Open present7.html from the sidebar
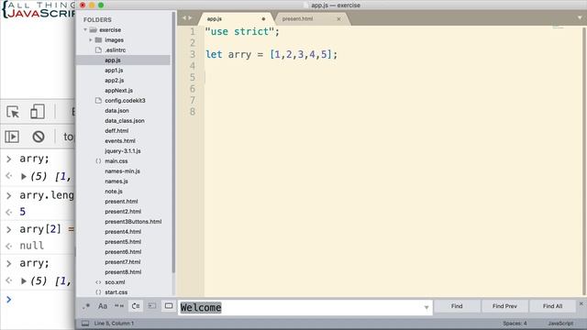 [123, 262]
